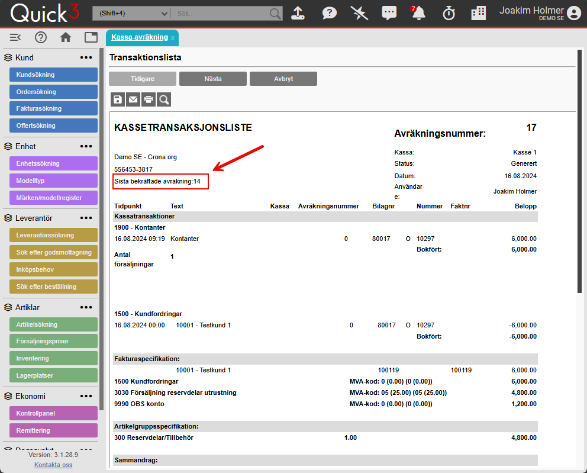The image size is (587, 473).
Task: Open Modelltyp in sidebar
Action: pos(53,181)
